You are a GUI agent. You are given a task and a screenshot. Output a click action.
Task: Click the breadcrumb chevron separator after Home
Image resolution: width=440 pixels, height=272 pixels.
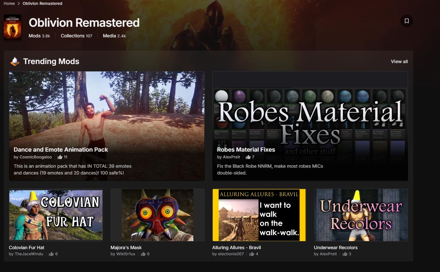[x=19, y=4]
